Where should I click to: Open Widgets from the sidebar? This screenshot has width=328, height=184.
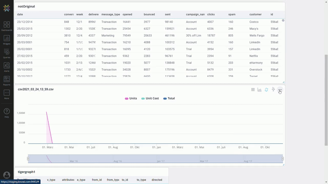[7, 40]
